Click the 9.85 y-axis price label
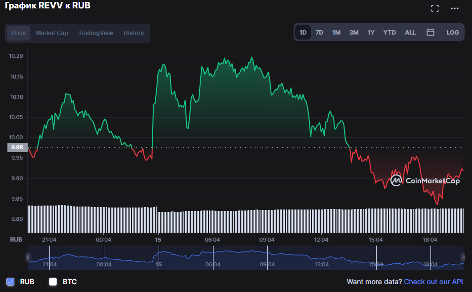Image resolution: width=472 pixels, height=292 pixels. pyautogui.click(x=17, y=199)
